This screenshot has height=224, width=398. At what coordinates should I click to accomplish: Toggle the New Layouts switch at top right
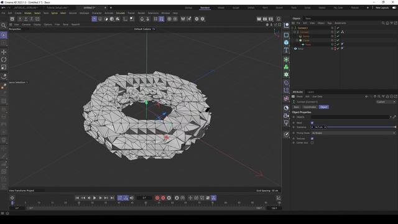point(394,7)
